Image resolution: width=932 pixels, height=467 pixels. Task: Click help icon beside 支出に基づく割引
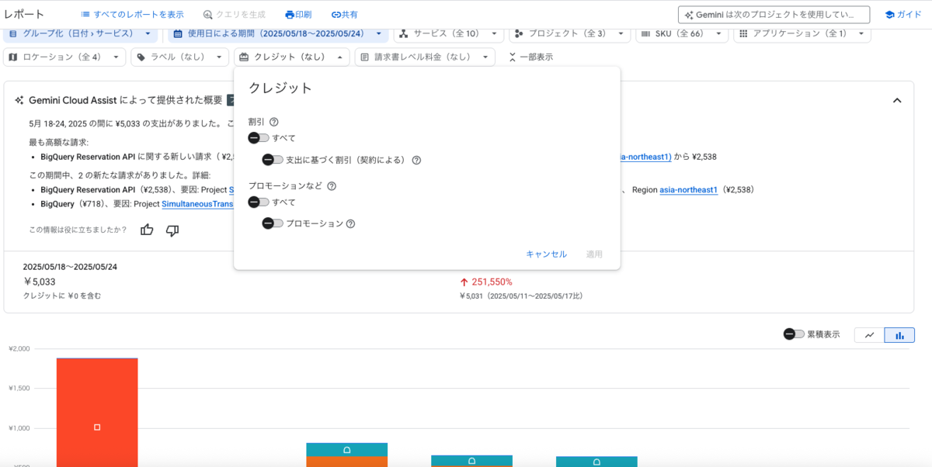pos(416,160)
